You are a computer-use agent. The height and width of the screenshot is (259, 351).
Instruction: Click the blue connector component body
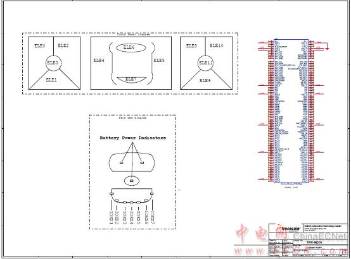[x=291, y=111]
